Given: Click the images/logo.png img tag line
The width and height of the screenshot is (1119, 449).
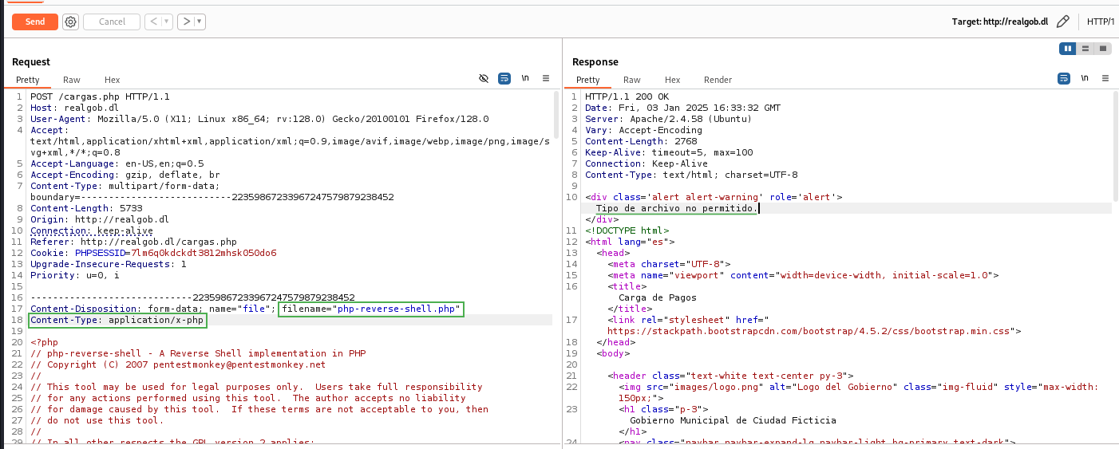Looking at the screenshot, I should click(858, 392).
